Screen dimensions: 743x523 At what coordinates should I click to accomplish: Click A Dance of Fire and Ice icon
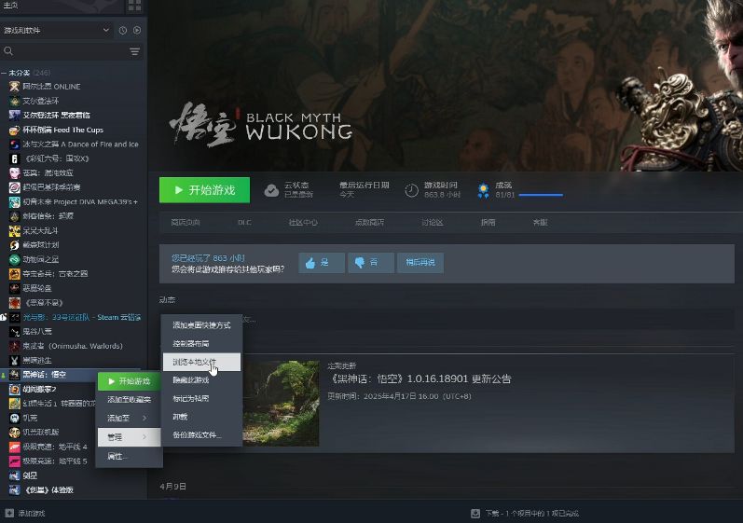(x=15, y=145)
